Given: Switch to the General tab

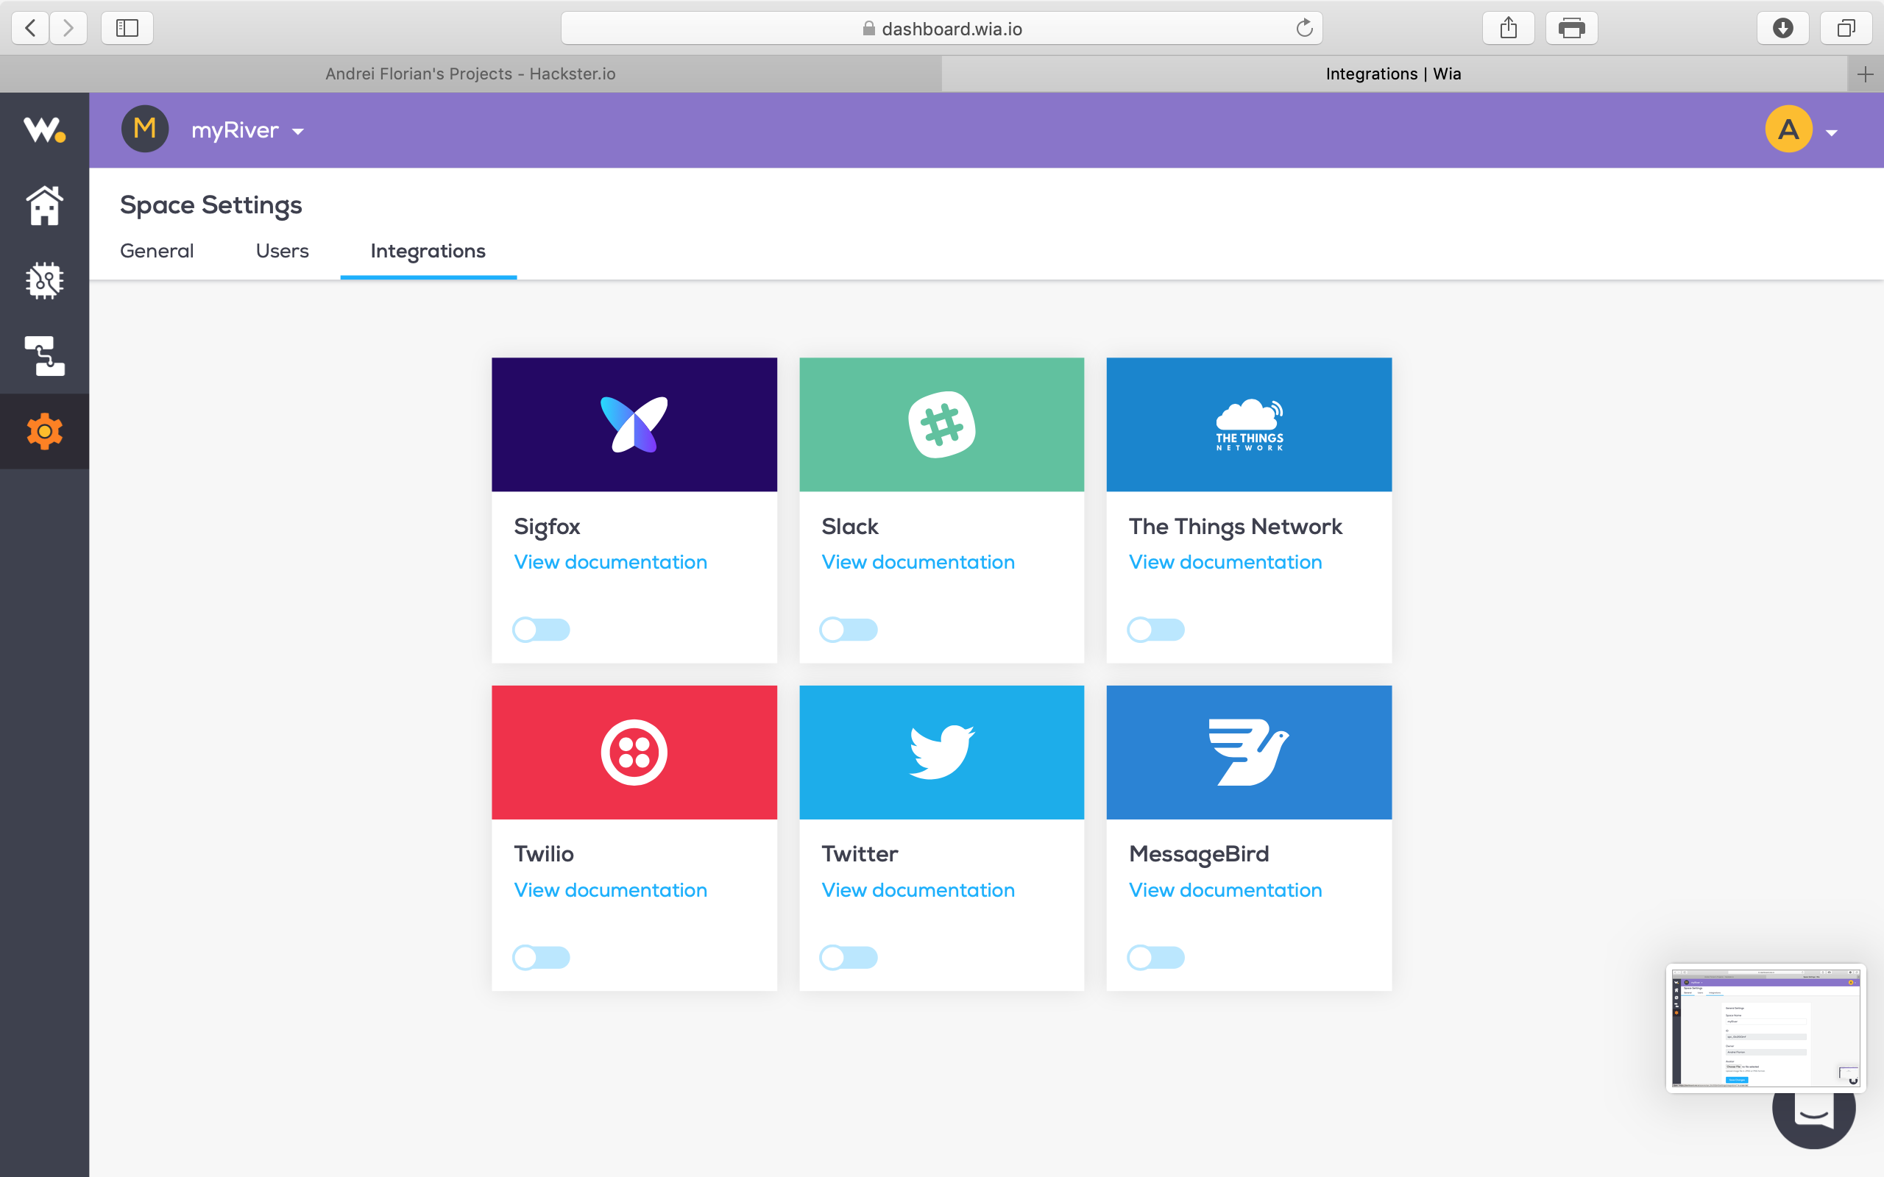Looking at the screenshot, I should (157, 251).
